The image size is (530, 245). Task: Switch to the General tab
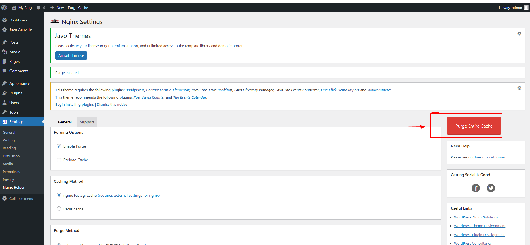[x=65, y=122]
